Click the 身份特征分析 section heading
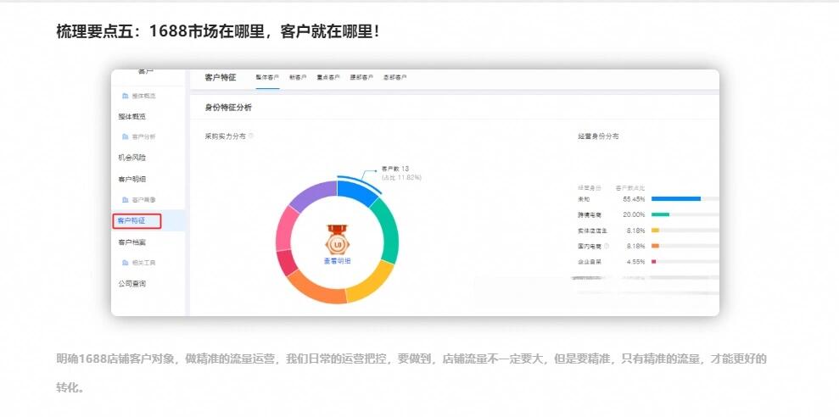 point(228,108)
